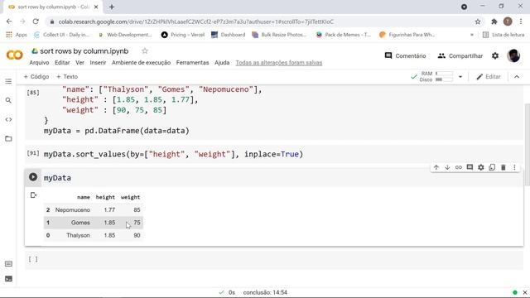Open Lista de leitura reading list

[x=503, y=35]
